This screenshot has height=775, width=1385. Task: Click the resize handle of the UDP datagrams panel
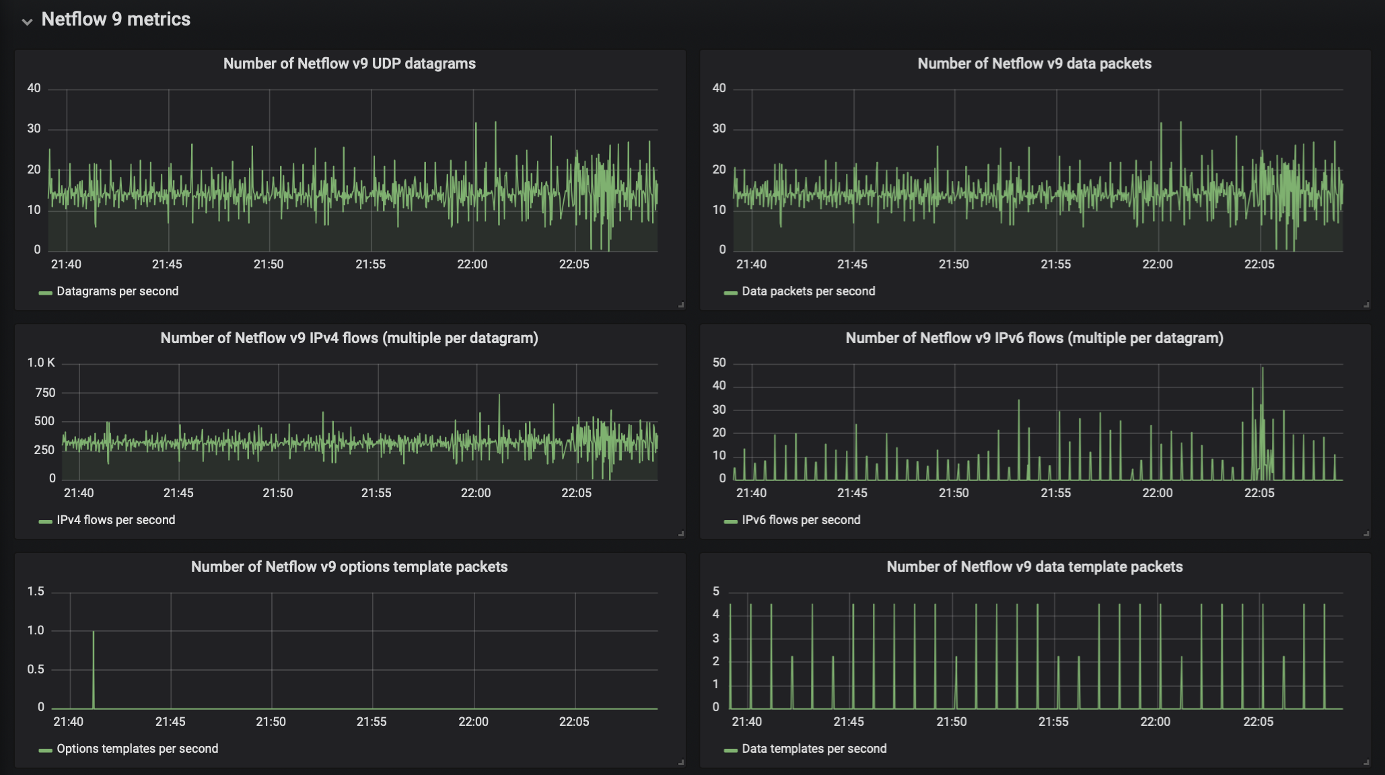(681, 305)
